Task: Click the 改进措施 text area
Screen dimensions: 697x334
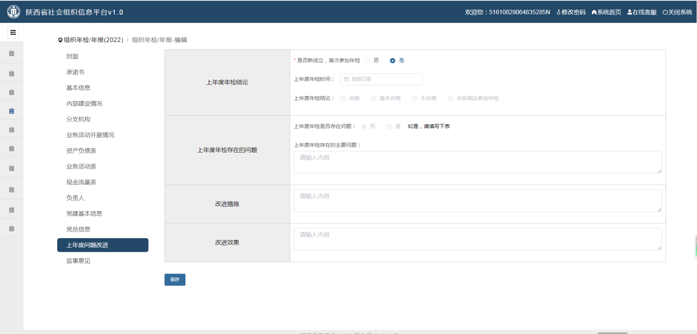Action: (x=477, y=201)
